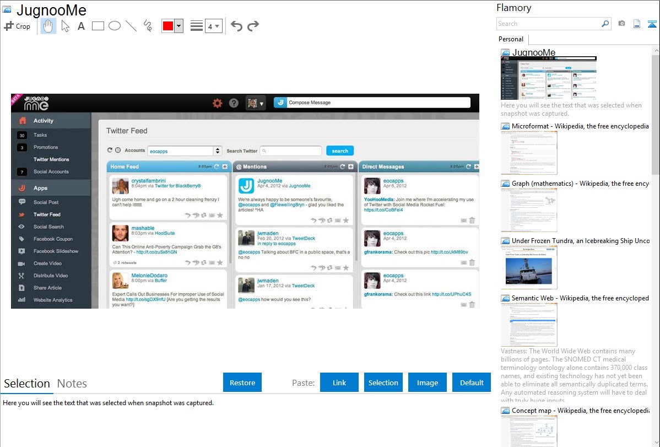Click the blue search button
The height and width of the screenshot is (447, 660).
[x=340, y=151]
